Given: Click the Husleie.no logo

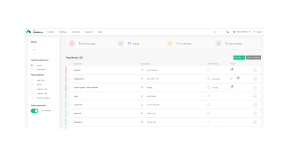Looking at the screenshot, I should pyautogui.click(x=34, y=32).
